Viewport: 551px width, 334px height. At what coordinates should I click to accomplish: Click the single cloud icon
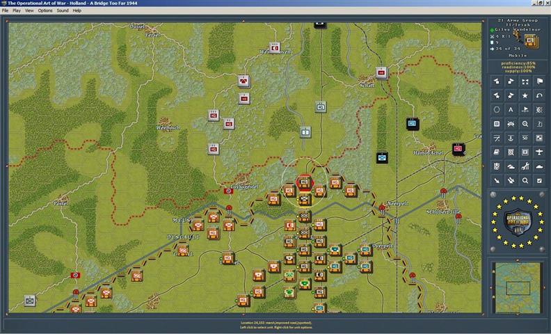539,166
